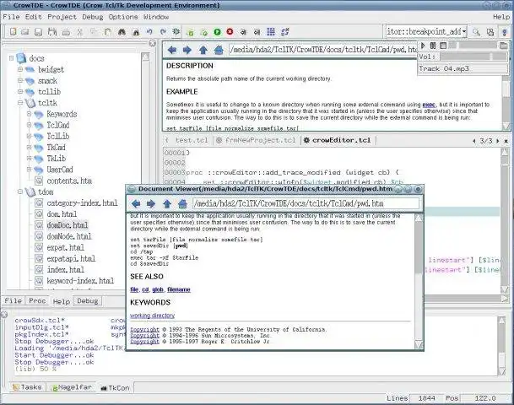Viewport: 514px width, 405px height.
Task: Click the Redo arrow toolbar icon
Action: (x=163, y=32)
